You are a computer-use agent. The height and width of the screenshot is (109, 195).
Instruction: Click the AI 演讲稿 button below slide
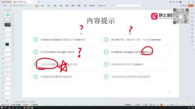tap(31, 102)
